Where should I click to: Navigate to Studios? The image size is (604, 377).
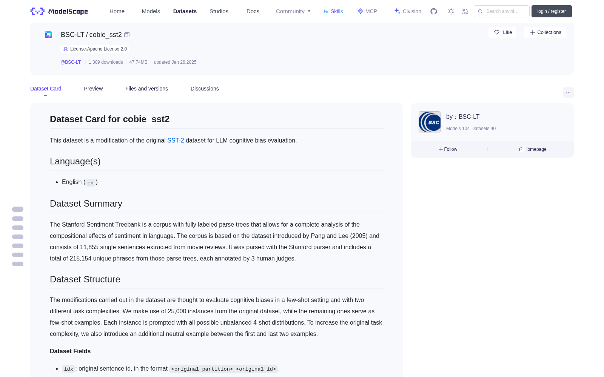(219, 11)
